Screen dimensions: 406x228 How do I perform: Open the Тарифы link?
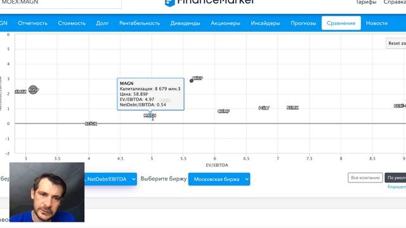366,2
